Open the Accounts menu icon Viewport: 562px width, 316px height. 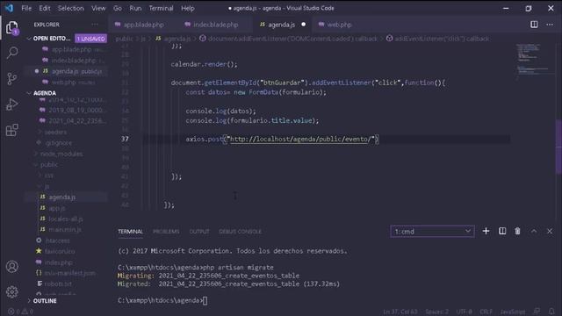click(x=11, y=267)
